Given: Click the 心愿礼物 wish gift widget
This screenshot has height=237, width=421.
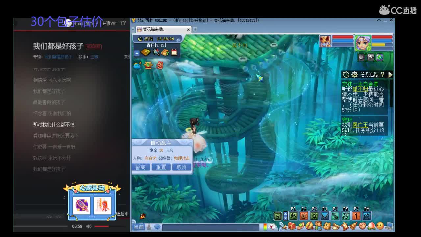Looking at the screenshot, I should (x=92, y=201).
